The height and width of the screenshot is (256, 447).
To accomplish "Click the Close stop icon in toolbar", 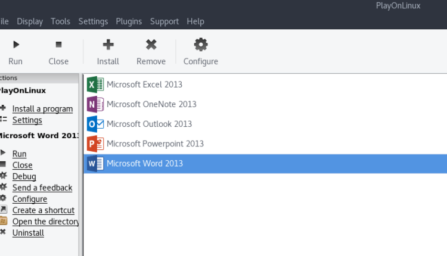I will tap(58, 45).
